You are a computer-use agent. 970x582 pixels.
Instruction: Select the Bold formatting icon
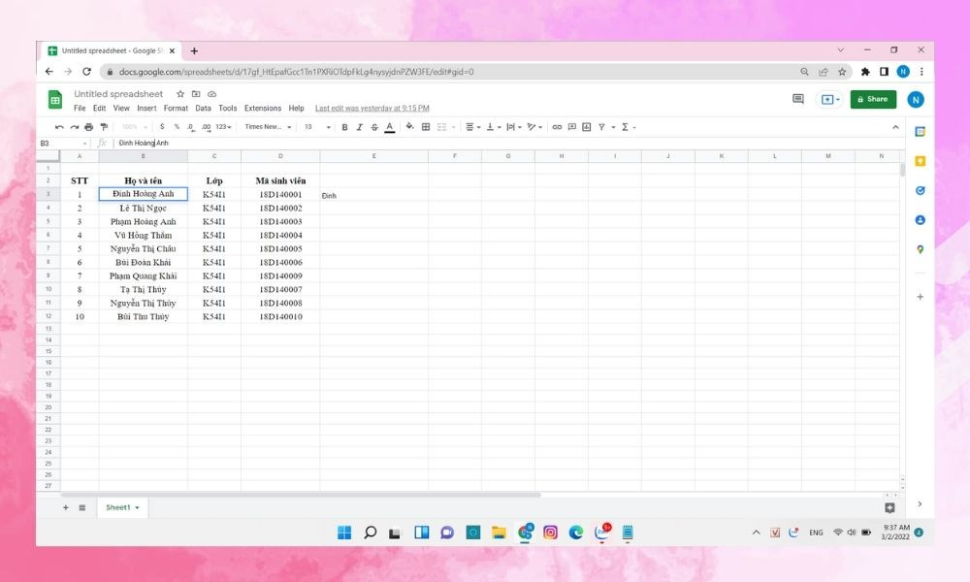(x=344, y=127)
